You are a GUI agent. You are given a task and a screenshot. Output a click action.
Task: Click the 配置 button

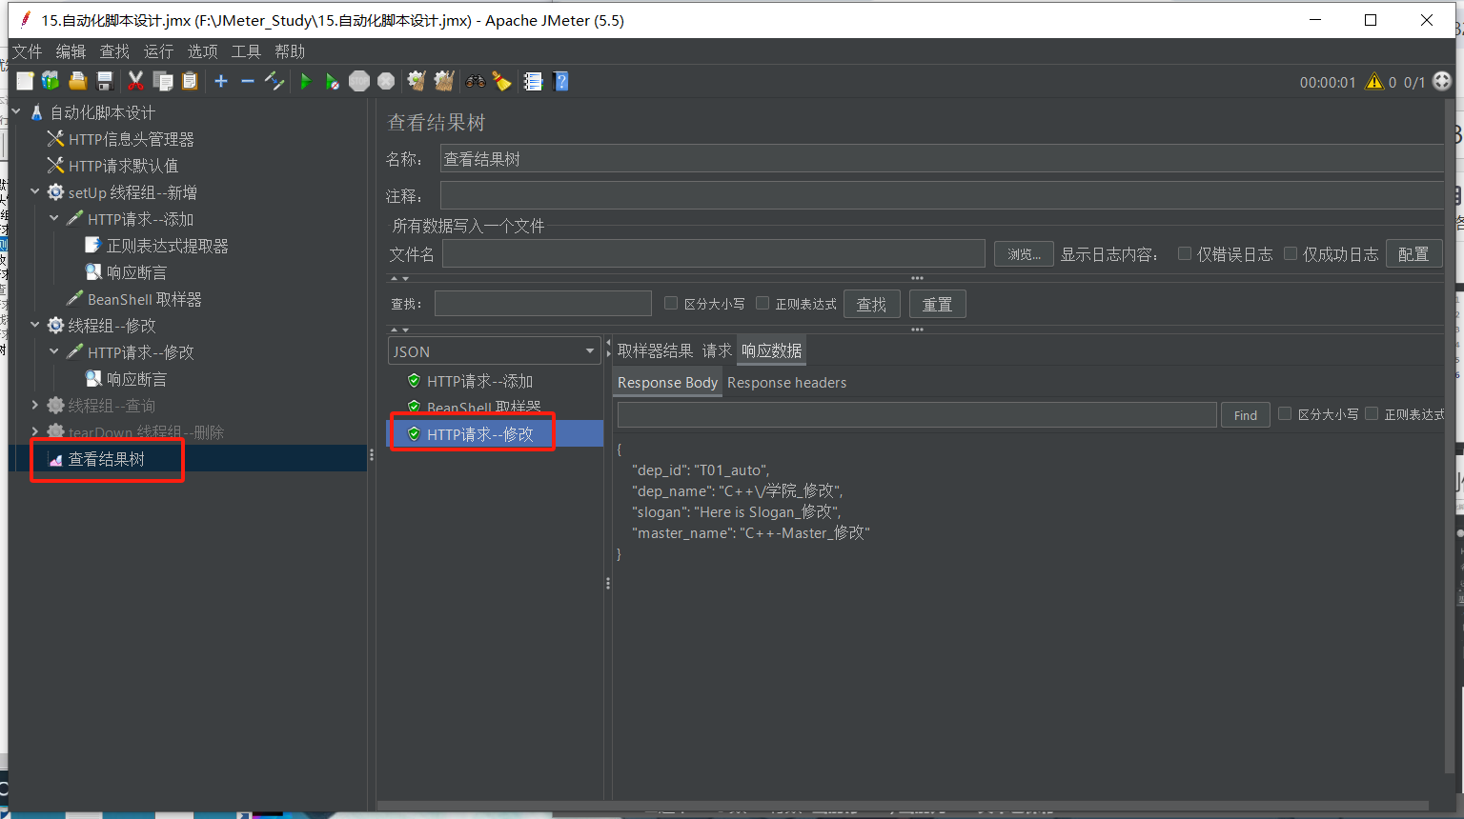(1413, 254)
